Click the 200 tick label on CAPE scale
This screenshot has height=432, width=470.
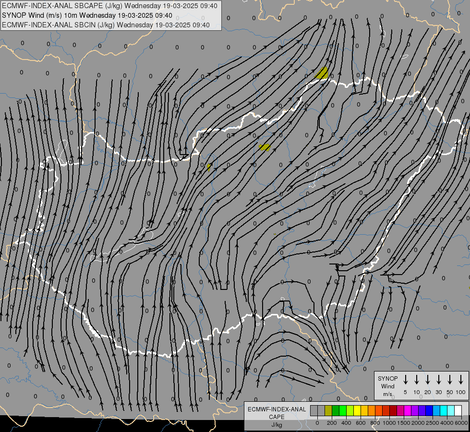pos(332,423)
